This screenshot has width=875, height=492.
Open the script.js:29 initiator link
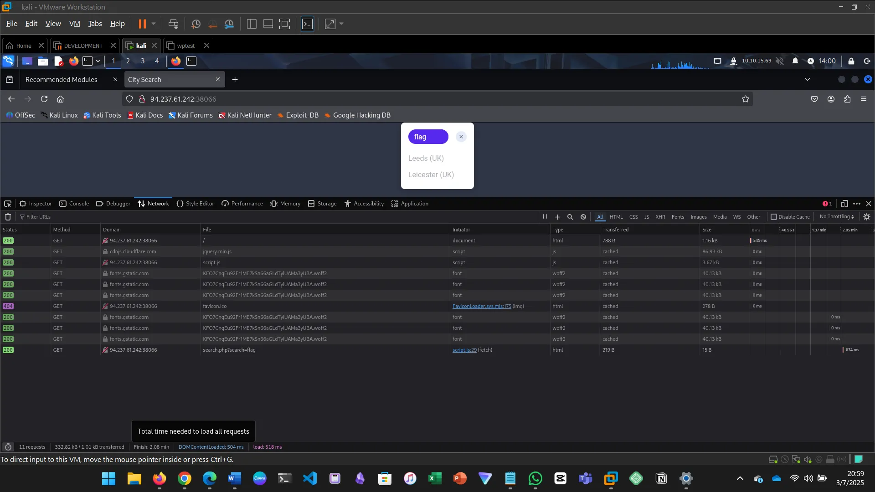coord(464,350)
